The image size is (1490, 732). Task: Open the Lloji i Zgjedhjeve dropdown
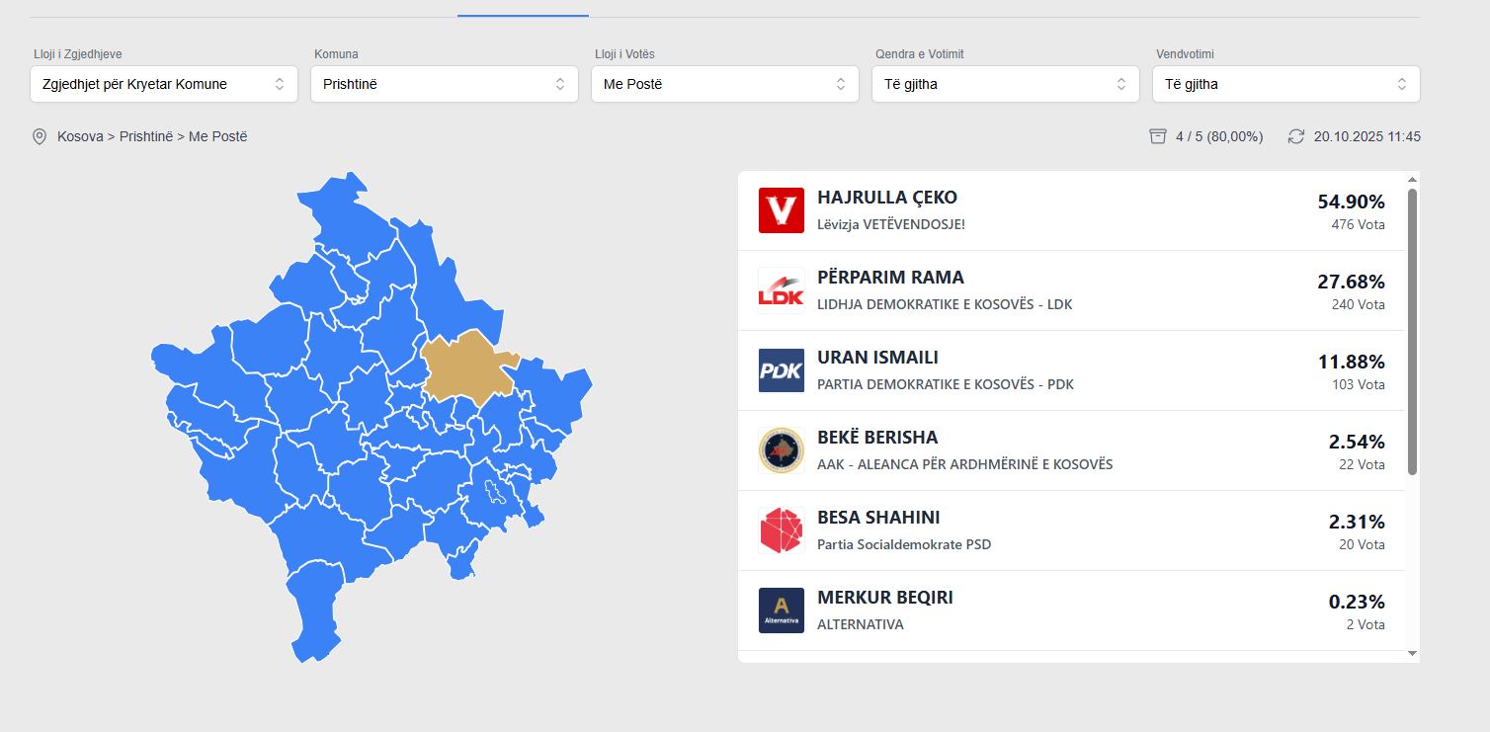[x=164, y=84]
